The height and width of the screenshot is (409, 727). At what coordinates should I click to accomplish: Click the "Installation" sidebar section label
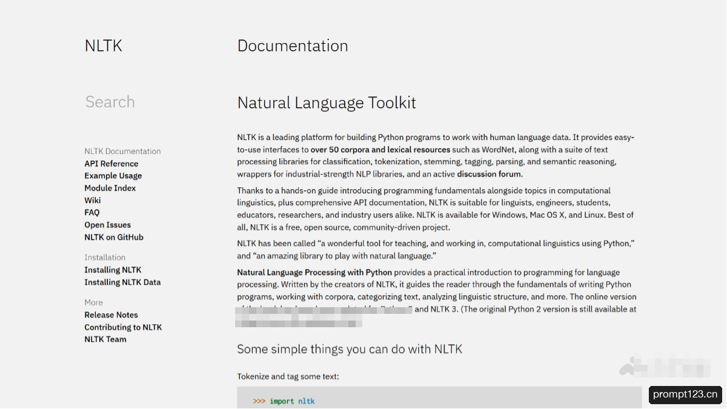[105, 258]
